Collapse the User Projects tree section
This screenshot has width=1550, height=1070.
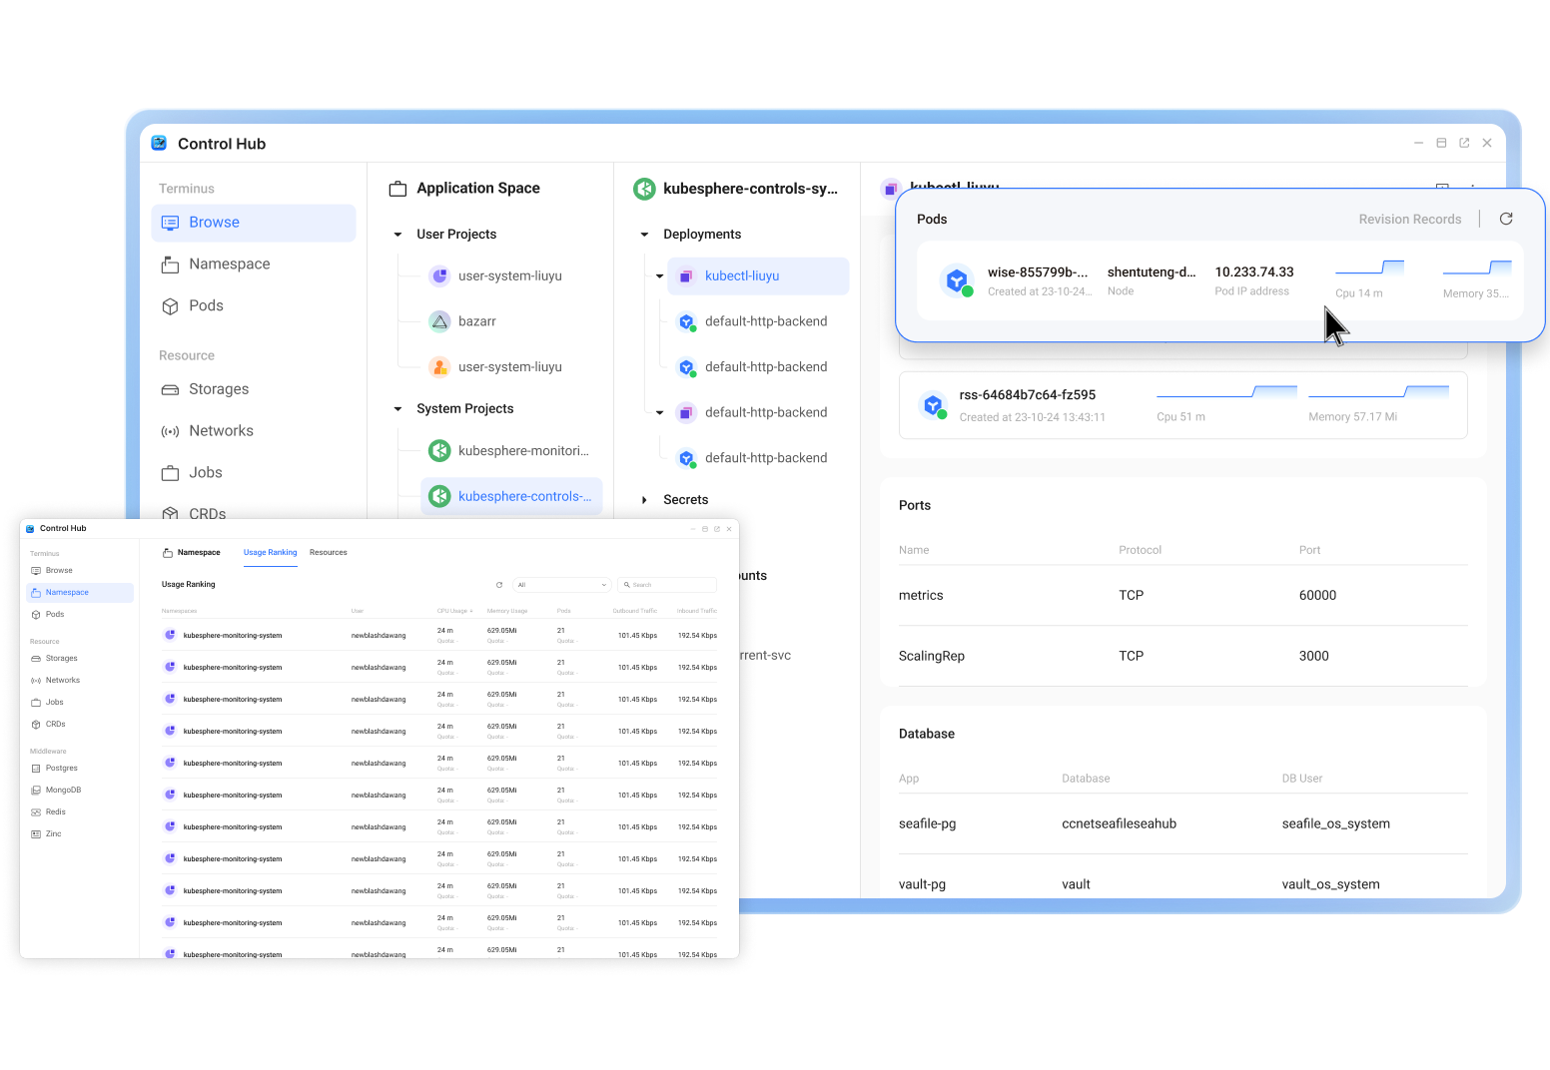coord(397,235)
